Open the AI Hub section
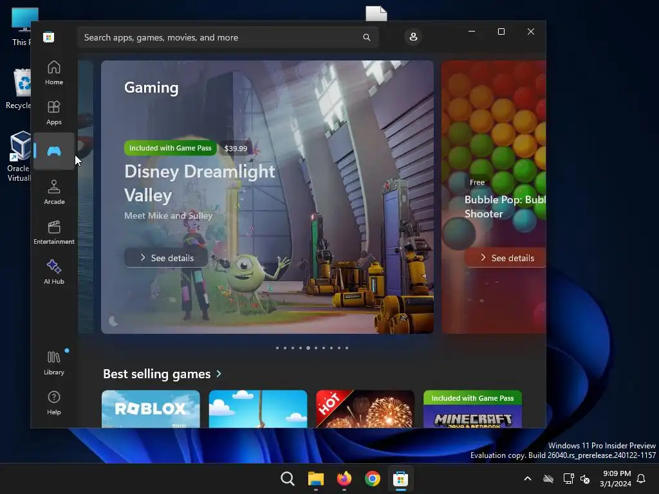 [54, 272]
